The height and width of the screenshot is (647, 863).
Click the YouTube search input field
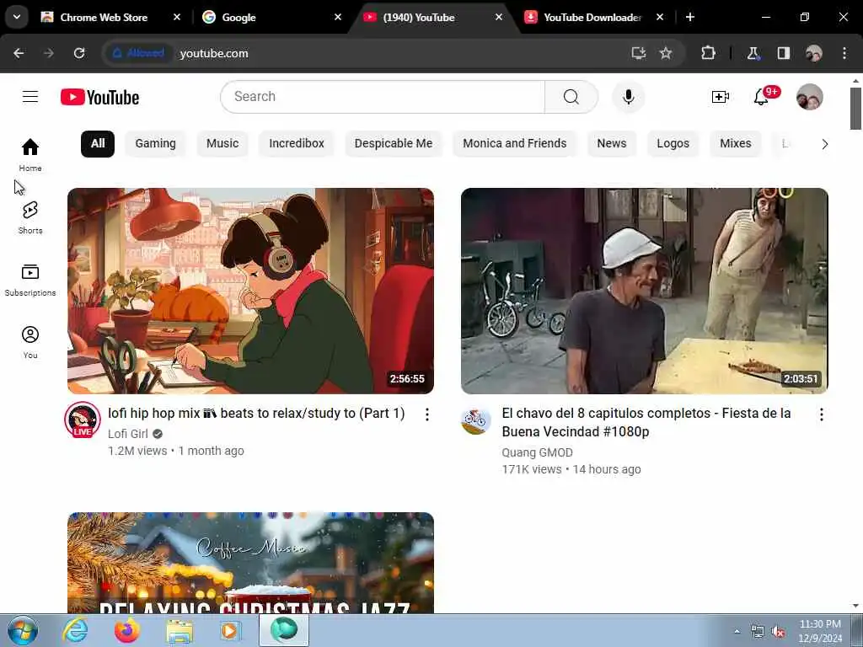click(383, 97)
